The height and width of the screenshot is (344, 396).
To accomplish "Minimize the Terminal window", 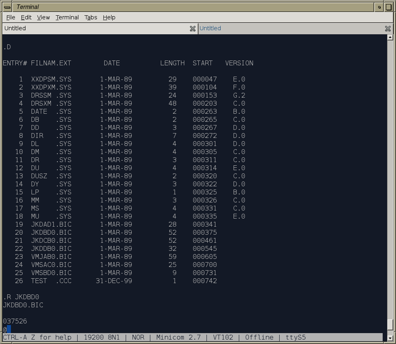I will pyautogui.click(x=379, y=7).
